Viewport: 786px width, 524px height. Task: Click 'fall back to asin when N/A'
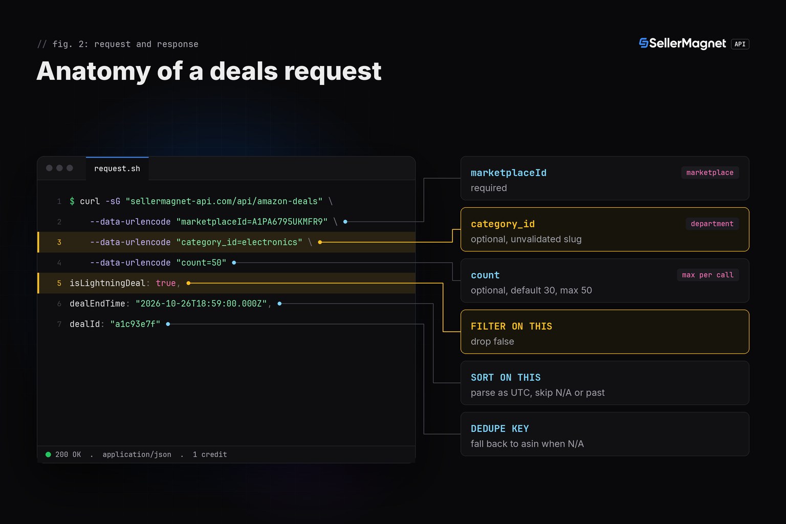[x=527, y=444]
